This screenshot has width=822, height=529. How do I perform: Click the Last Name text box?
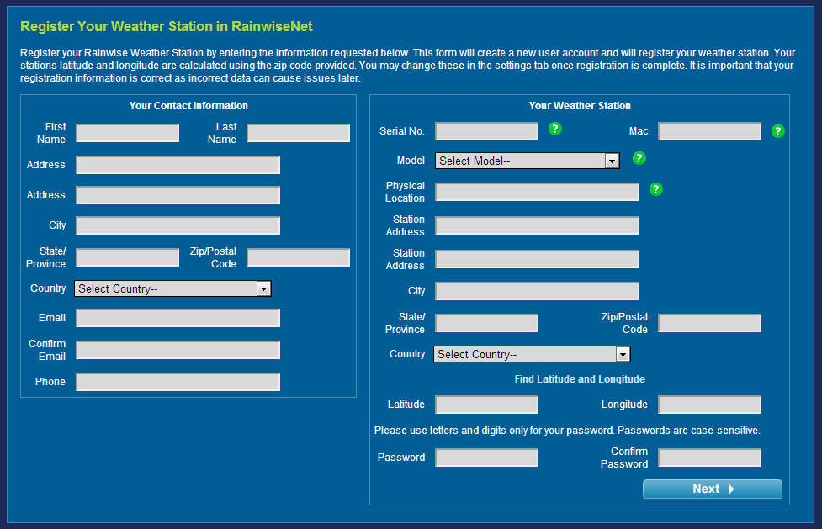coord(298,133)
